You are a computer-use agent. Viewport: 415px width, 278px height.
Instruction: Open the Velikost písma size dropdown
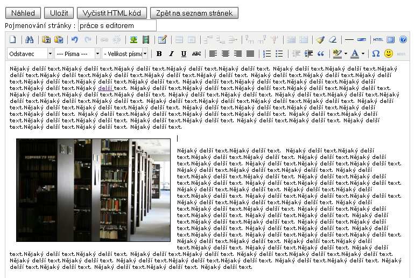pyautogui.click(x=125, y=54)
